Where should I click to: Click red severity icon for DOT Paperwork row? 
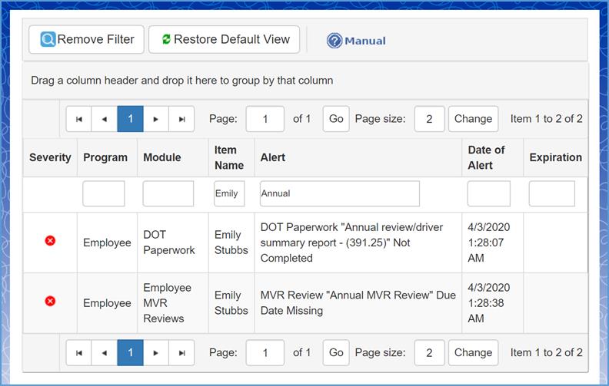point(50,241)
